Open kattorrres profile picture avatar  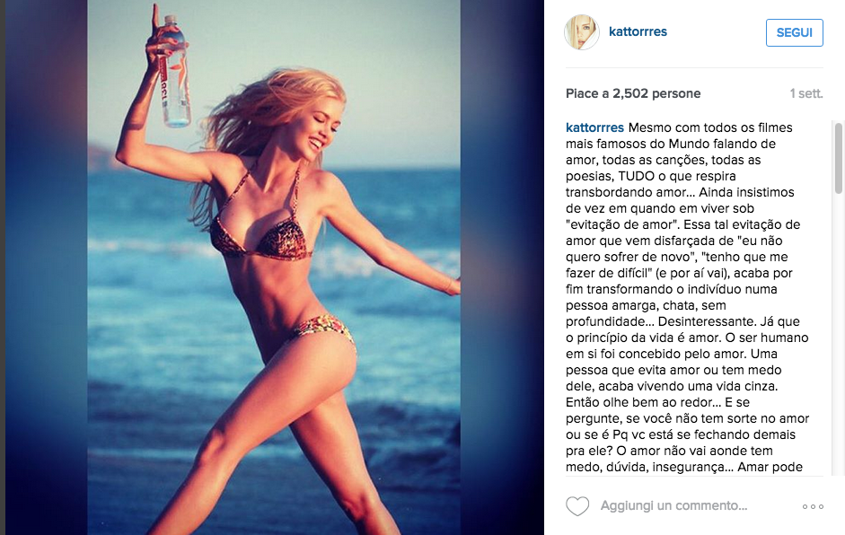[x=582, y=32]
